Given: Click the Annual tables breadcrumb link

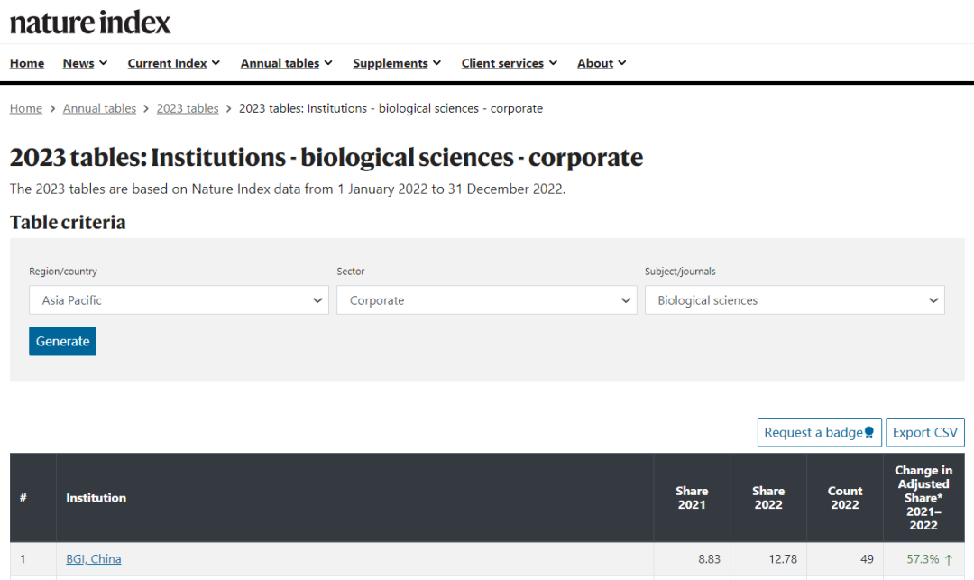Looking at the screenshot, I should click(99, 109).
